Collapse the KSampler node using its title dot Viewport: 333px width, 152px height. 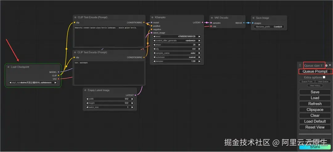[152, 17]
